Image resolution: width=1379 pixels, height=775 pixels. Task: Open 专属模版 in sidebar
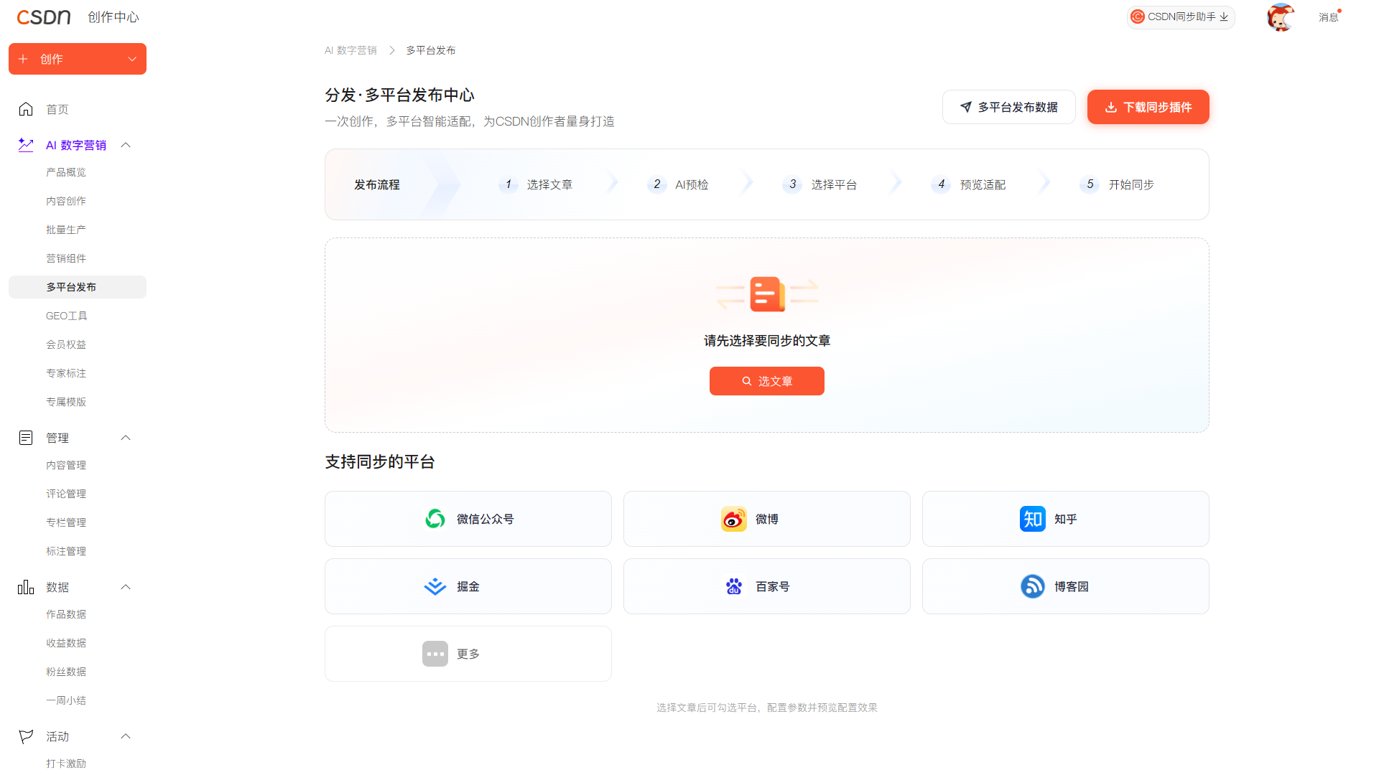[x=66, y=402]
